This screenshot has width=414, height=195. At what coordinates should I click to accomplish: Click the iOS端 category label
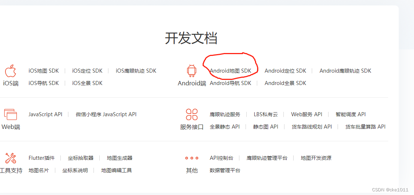[x=11, y=84]
